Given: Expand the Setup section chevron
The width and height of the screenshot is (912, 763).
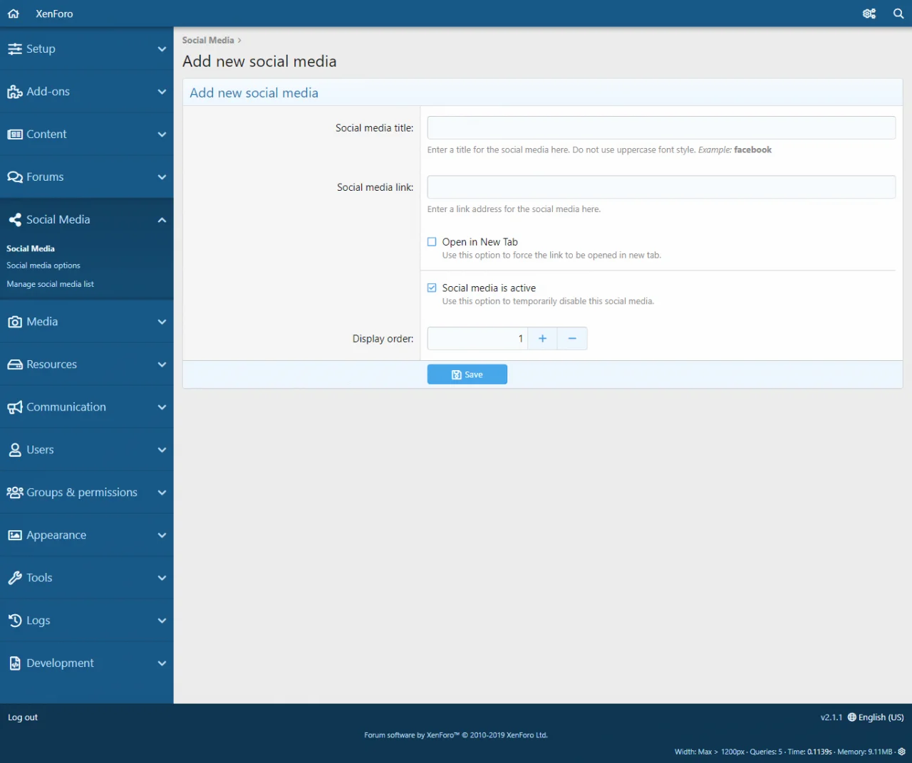Looking at the screenshot, I should 162,49.
